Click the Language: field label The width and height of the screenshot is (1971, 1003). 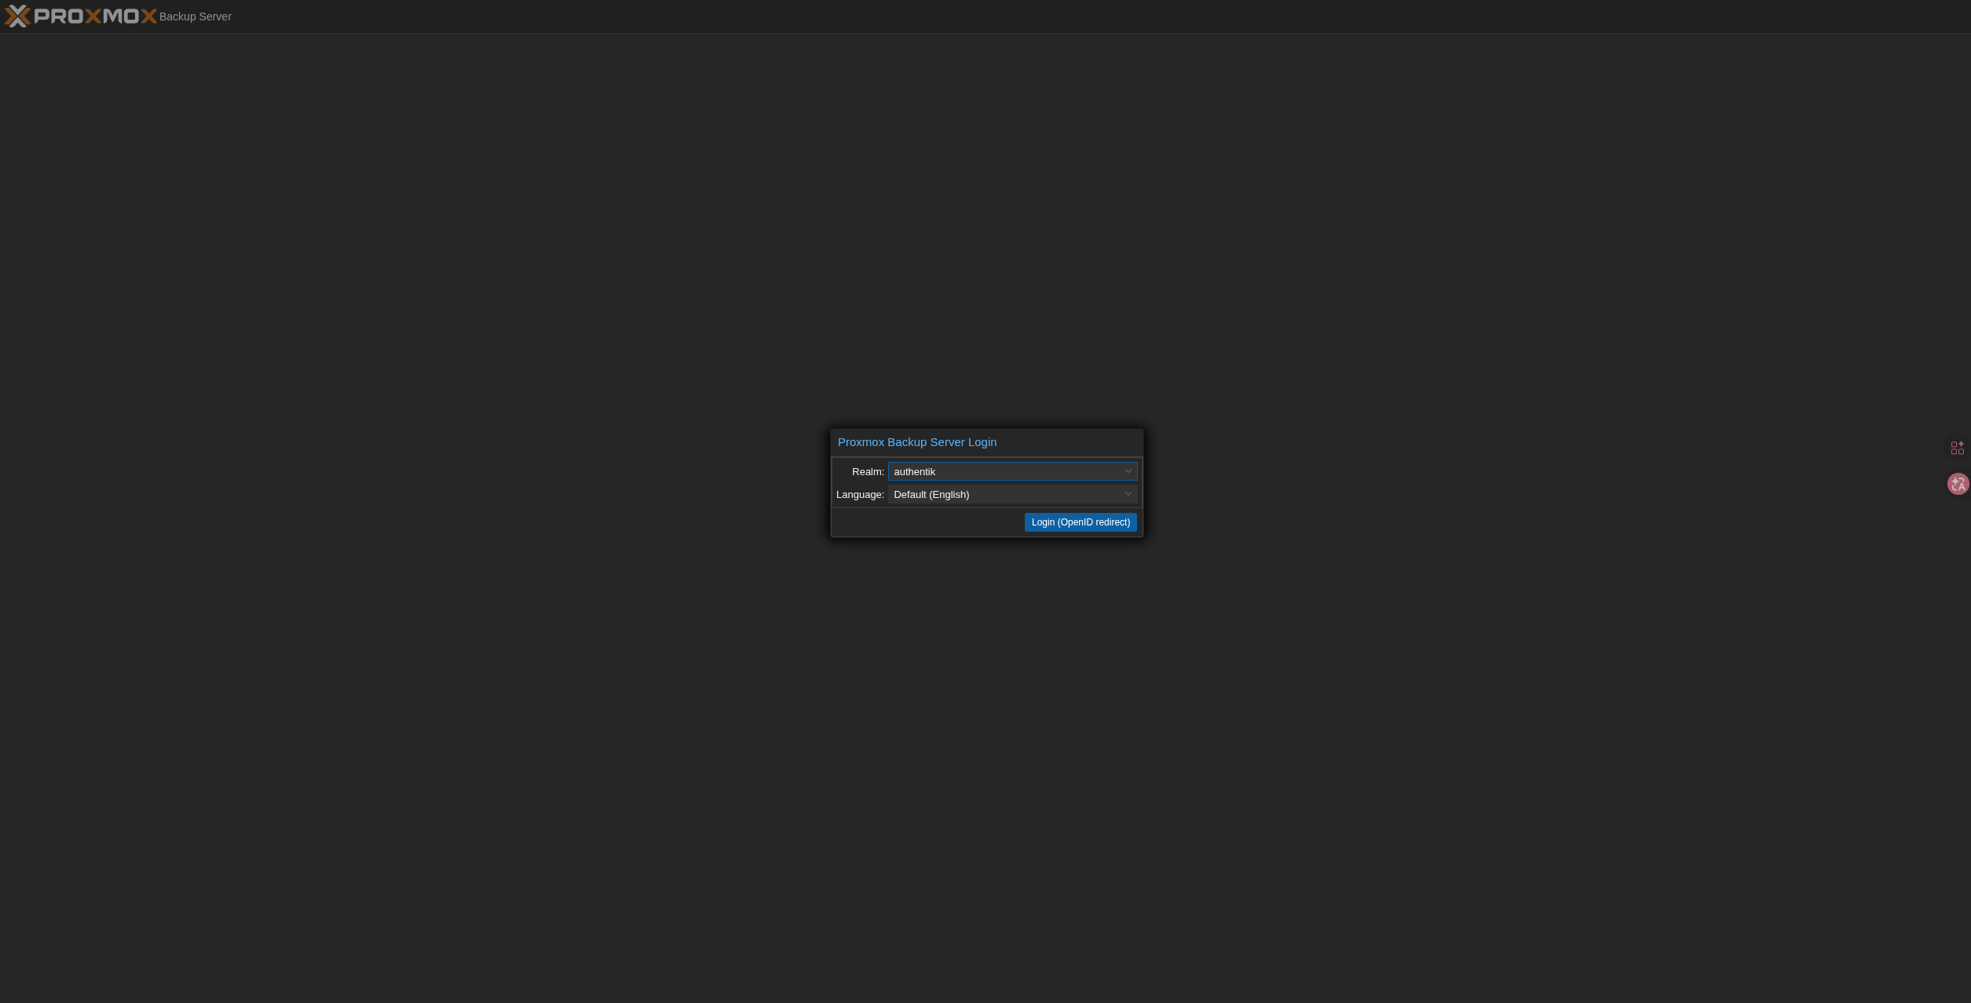point(860,494)
